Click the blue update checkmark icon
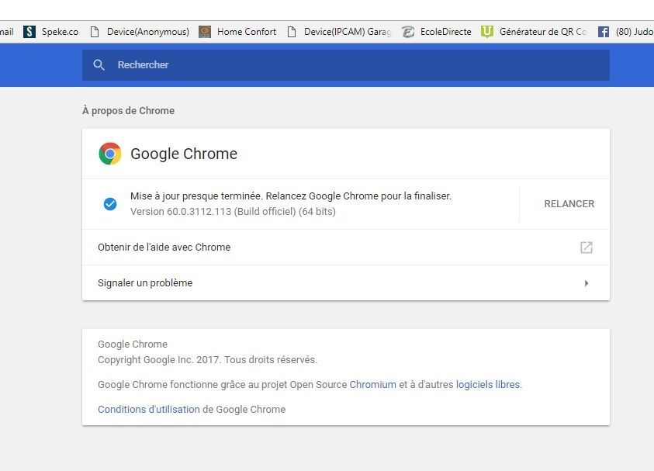Image resolution: width=654 pixels, height=471 pixels. pyautogui.click(x=110, y=204)
